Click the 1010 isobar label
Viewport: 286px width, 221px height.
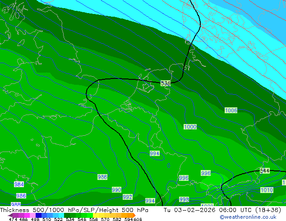tap(267, 190)
